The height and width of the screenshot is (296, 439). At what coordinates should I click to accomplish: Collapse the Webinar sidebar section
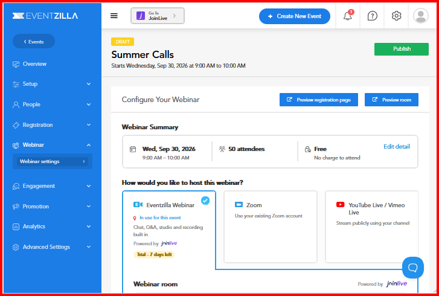click(x=53, y=145)
